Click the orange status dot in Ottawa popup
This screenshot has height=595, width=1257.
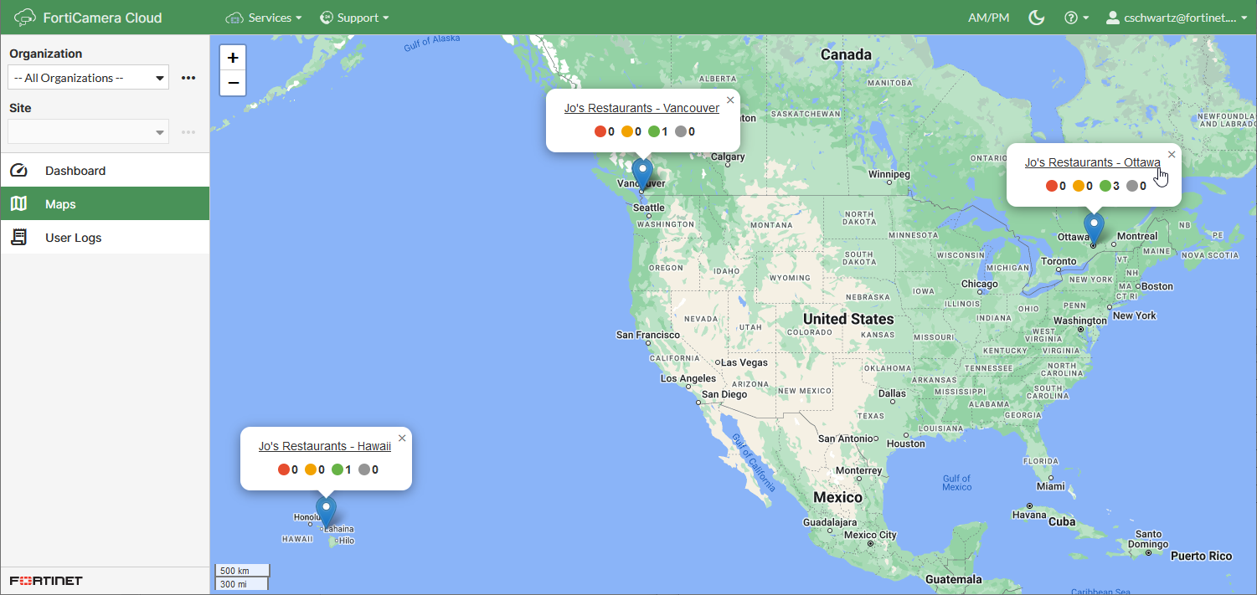coord(1079,186)
